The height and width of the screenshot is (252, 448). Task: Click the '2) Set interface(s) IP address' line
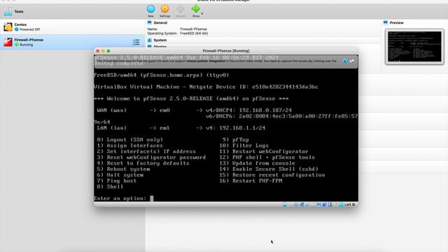coord(146,151)
